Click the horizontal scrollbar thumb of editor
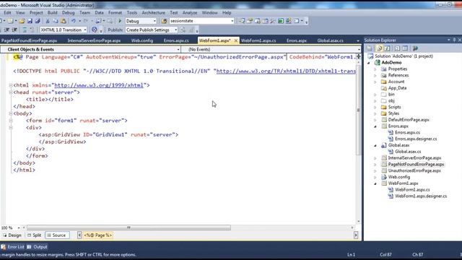The image size is (462, 260). (128, 227)
